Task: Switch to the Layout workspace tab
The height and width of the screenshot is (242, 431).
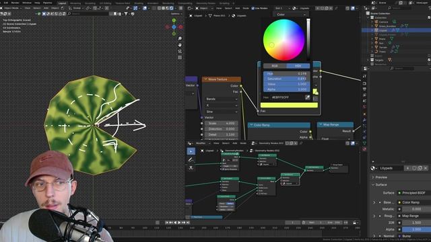Action: pos(62,3)
